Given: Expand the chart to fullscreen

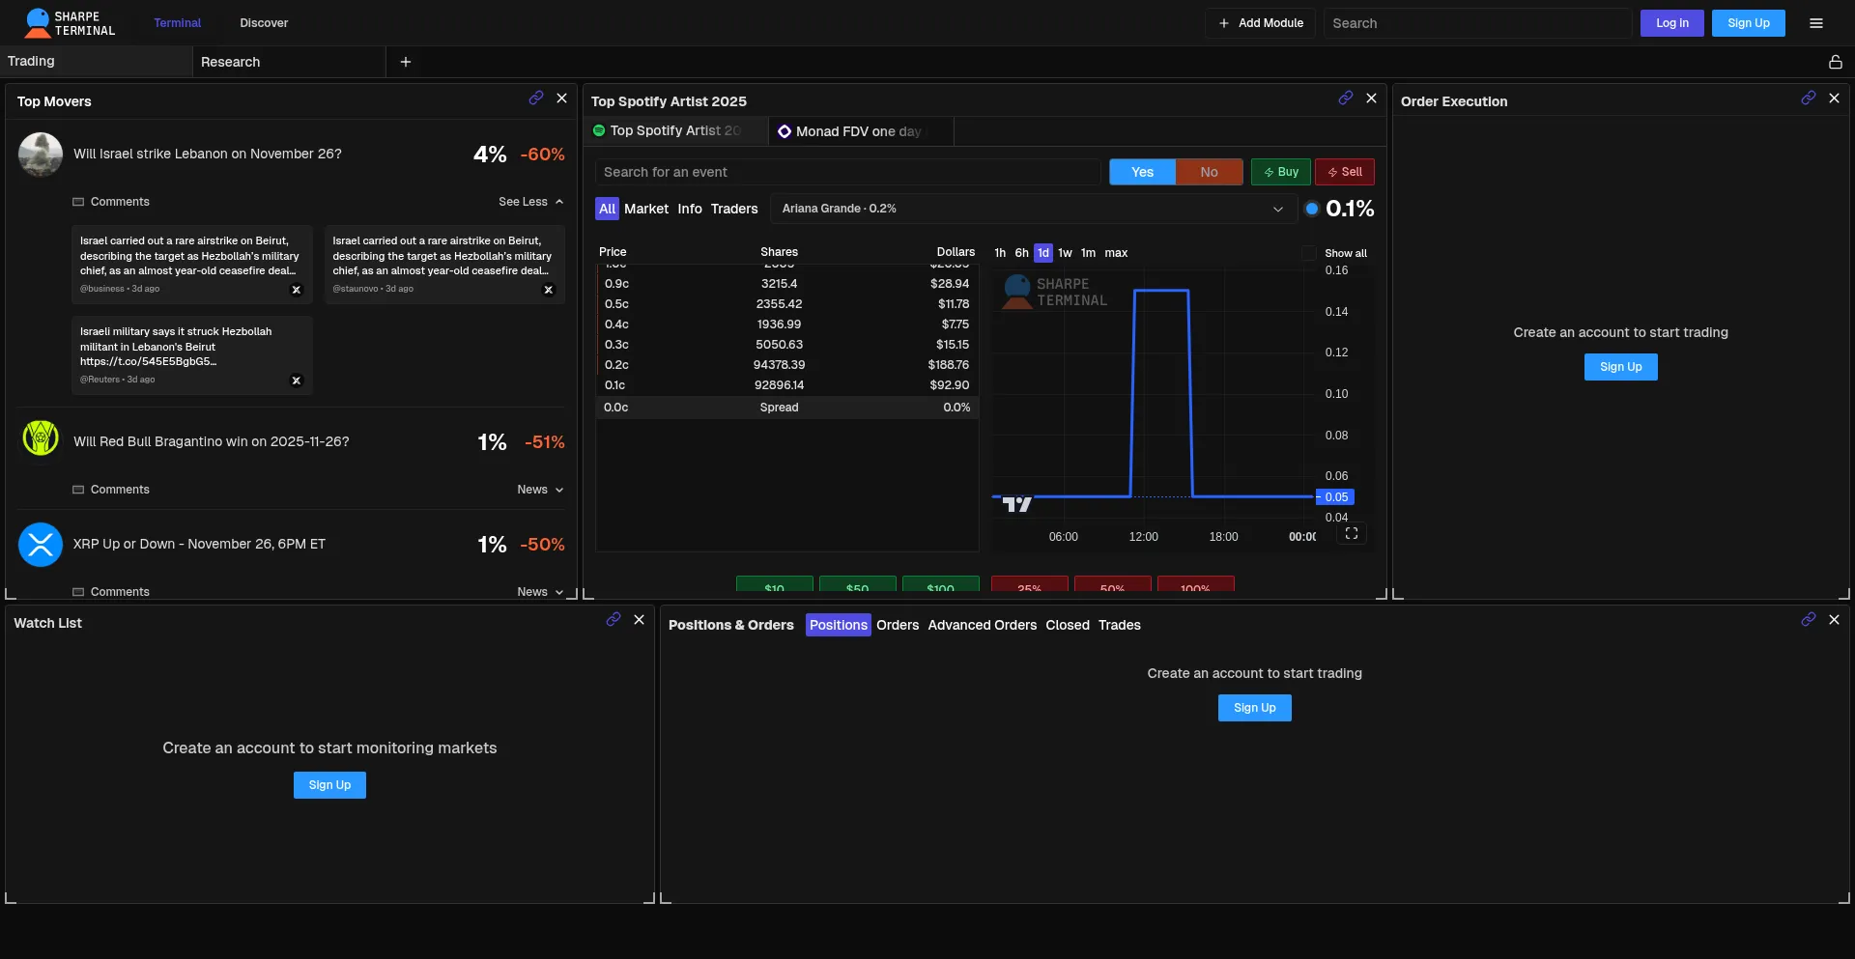Looking at the screenshot, I should [x=1351, y=534].
